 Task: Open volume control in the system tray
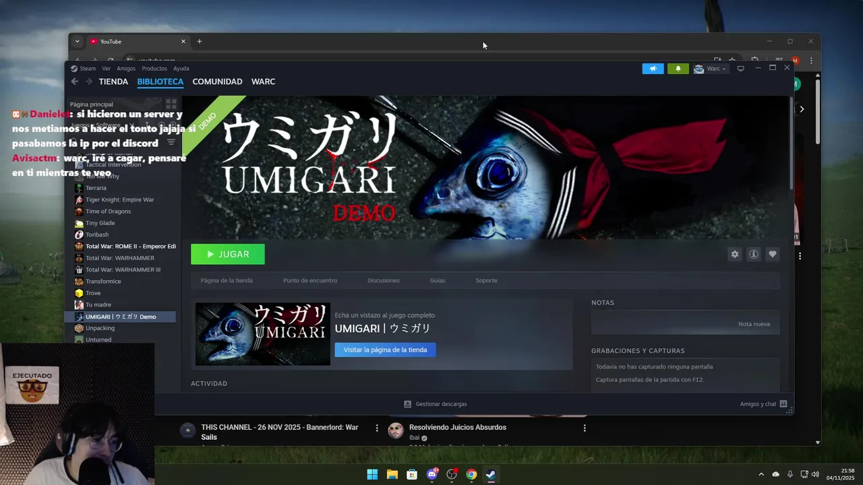pos(815,474)
